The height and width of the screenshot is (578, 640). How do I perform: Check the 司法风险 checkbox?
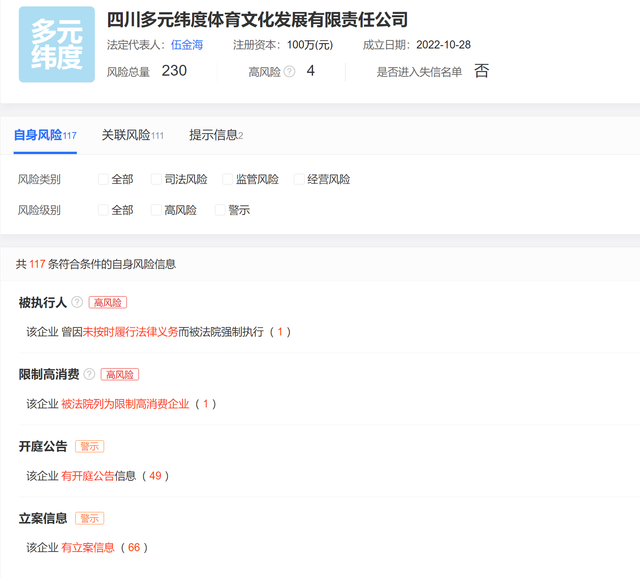tap(156, 179)
